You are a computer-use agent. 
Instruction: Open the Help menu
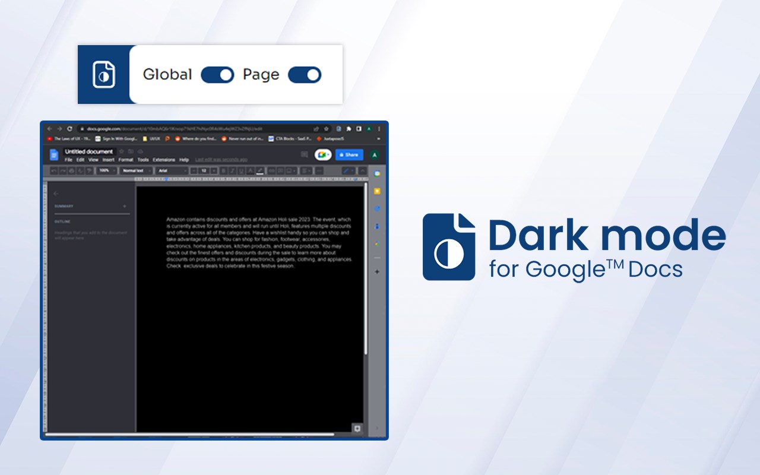tap(184, 160)
